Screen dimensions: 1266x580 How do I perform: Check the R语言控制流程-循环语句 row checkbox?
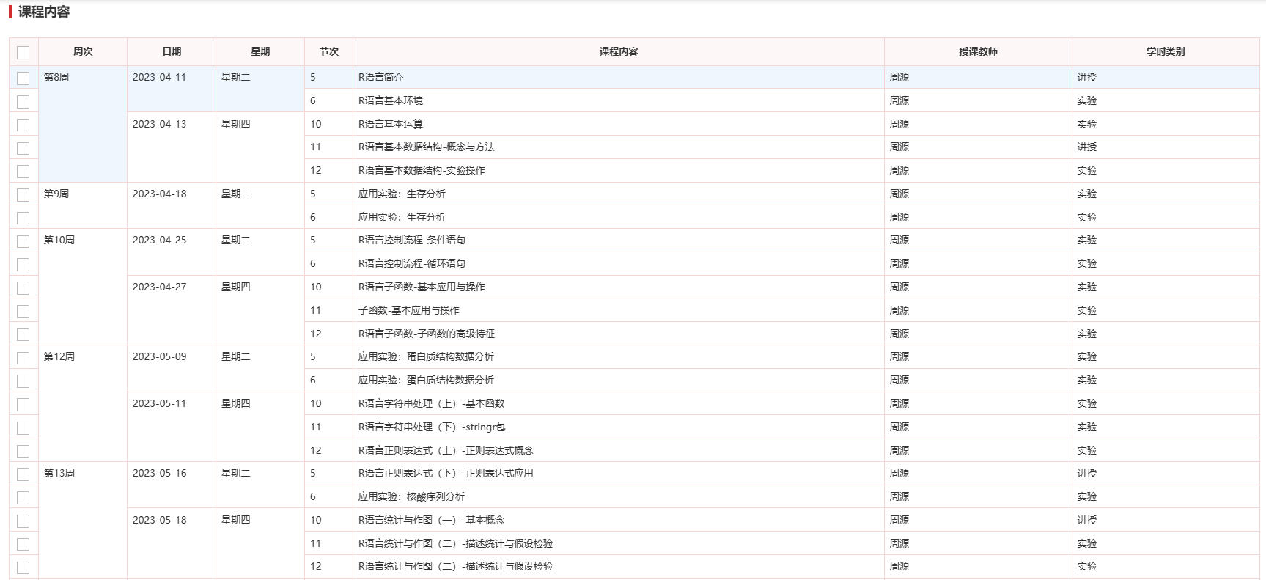pyautogui.click(x=23, y=265)
